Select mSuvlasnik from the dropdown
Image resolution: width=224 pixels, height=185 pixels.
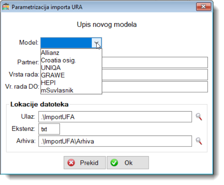point(71,90)
